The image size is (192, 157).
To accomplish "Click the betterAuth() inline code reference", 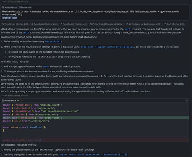I will [53, 42].
